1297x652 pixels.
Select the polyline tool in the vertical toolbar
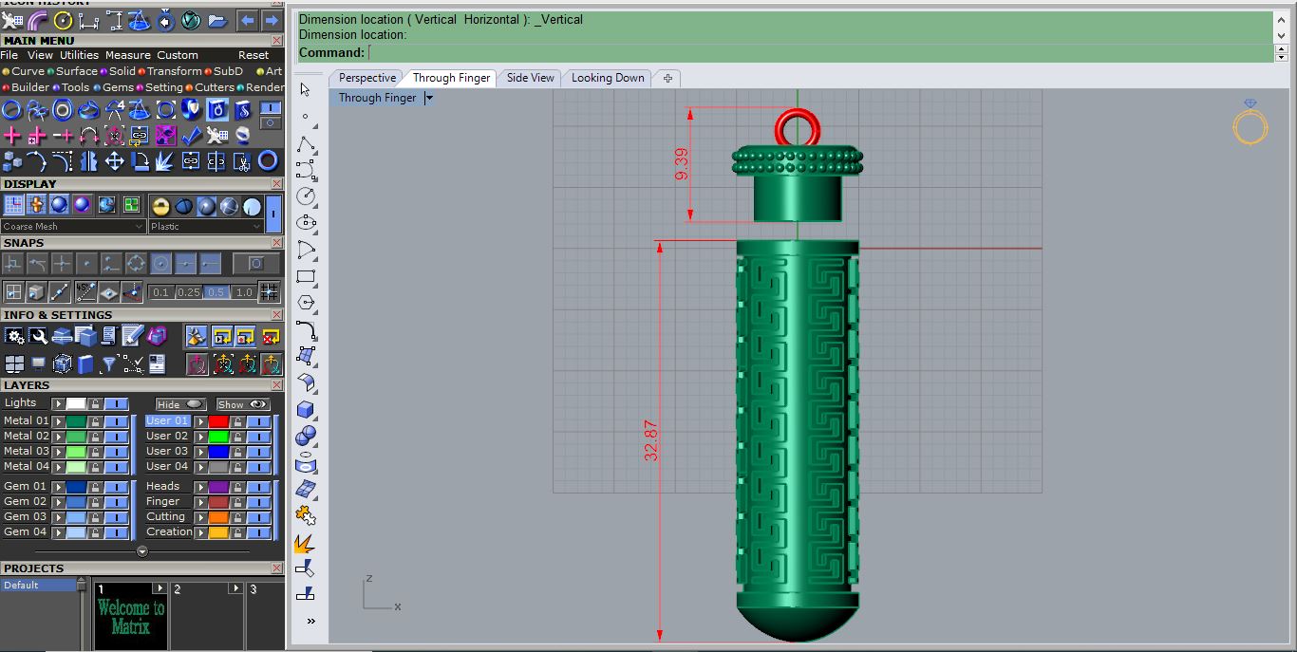pyautogui.click(x=306, y=144)
